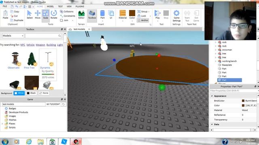Click the NPC search suggestion
Screen dimensions: 259x145
point(23,45)
